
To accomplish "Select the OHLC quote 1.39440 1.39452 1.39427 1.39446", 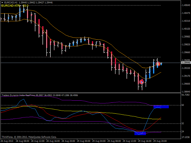I will tap(36, 2).
